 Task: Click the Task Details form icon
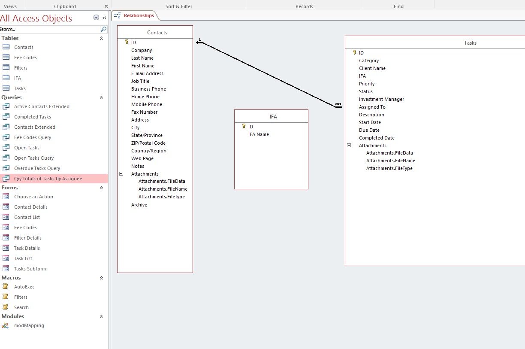[x=6, y=248]
